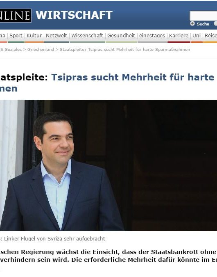217x277 pixels.
Task: Open the Netzwelt section
Action: [x=57, y=36]
